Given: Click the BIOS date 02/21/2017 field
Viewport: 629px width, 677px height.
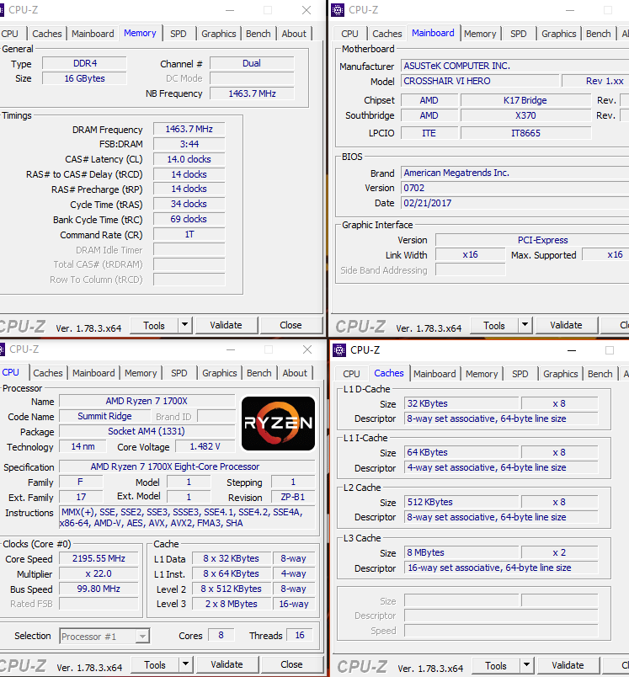Looking at the screenshot, I should click(x=514, y=203).
